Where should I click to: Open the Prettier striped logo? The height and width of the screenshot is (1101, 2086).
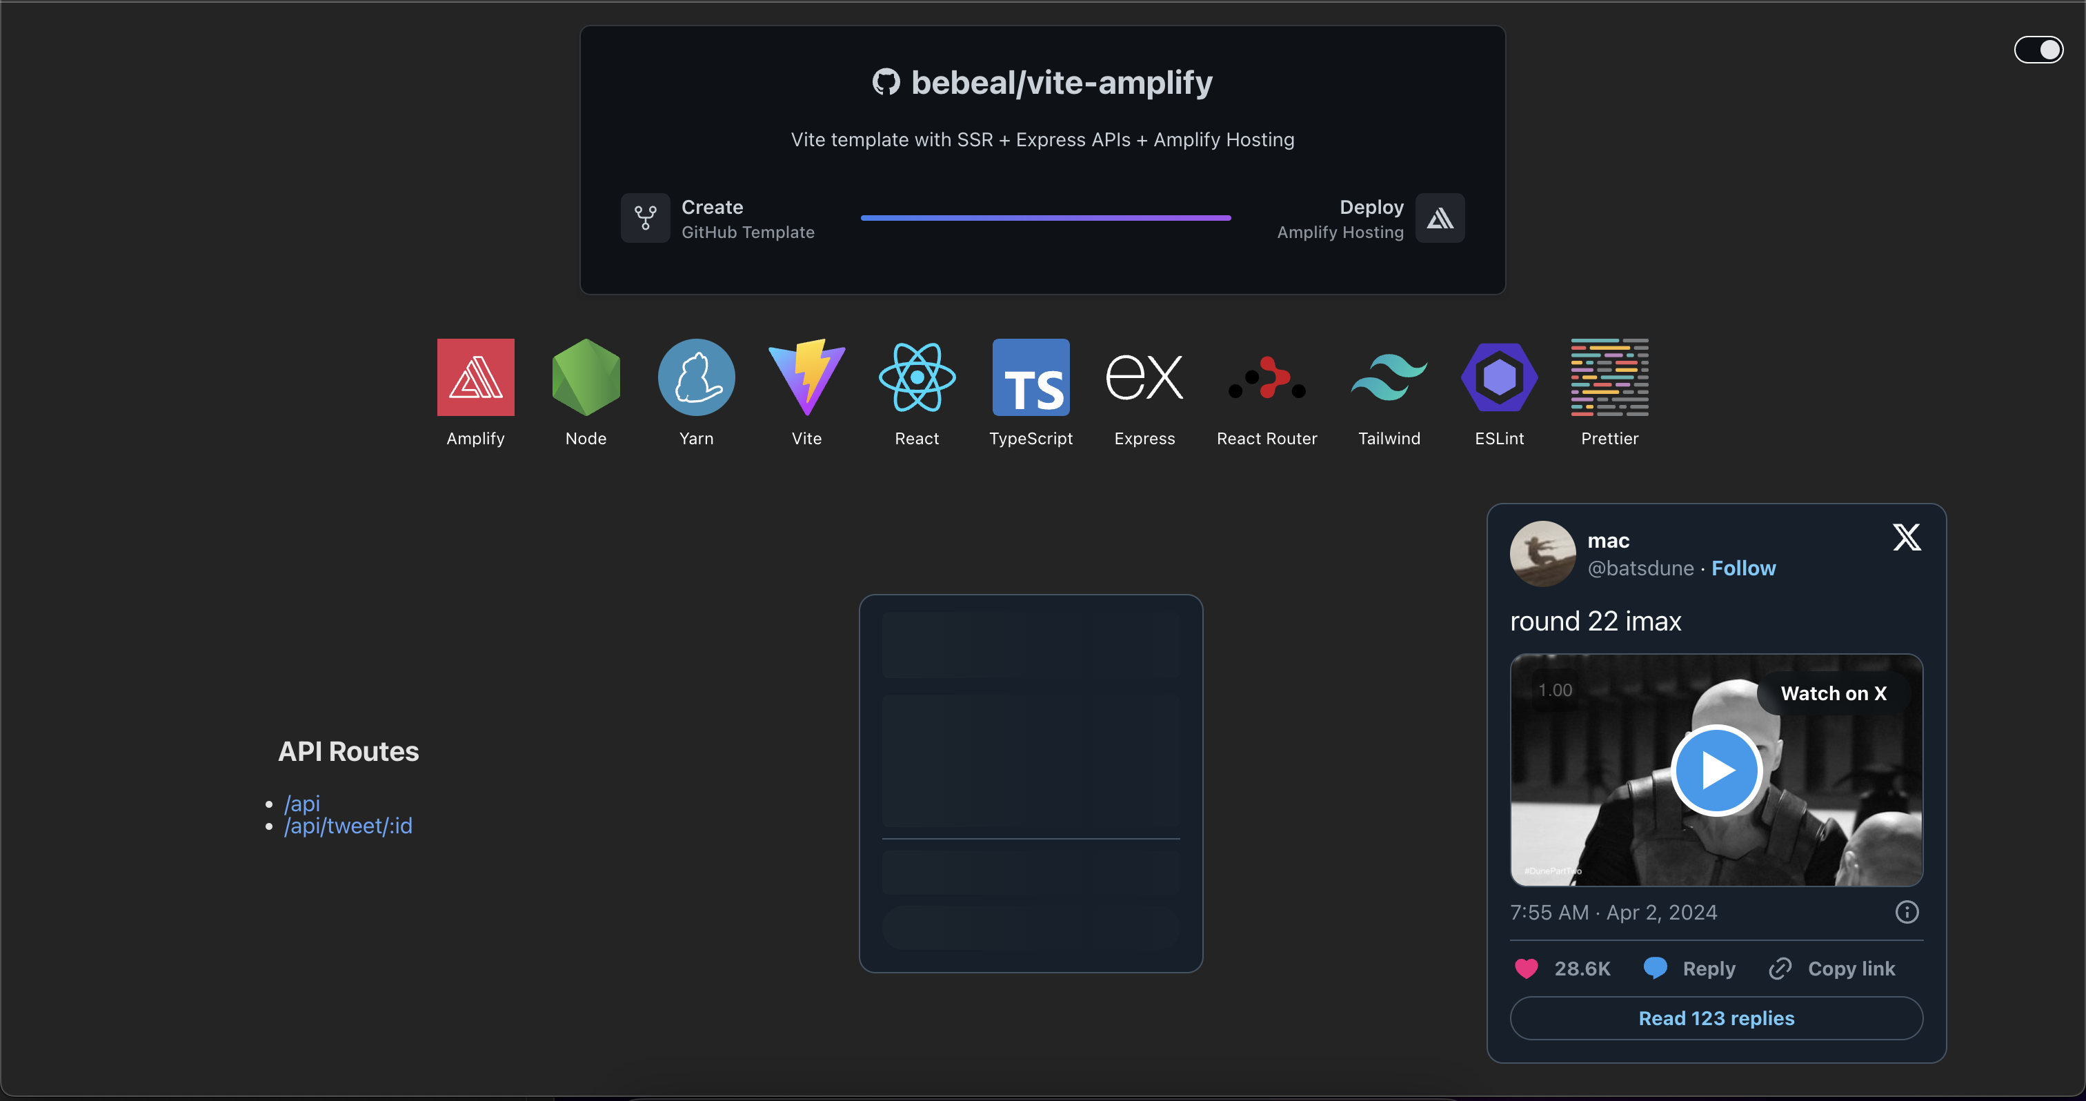[1609, 377]
